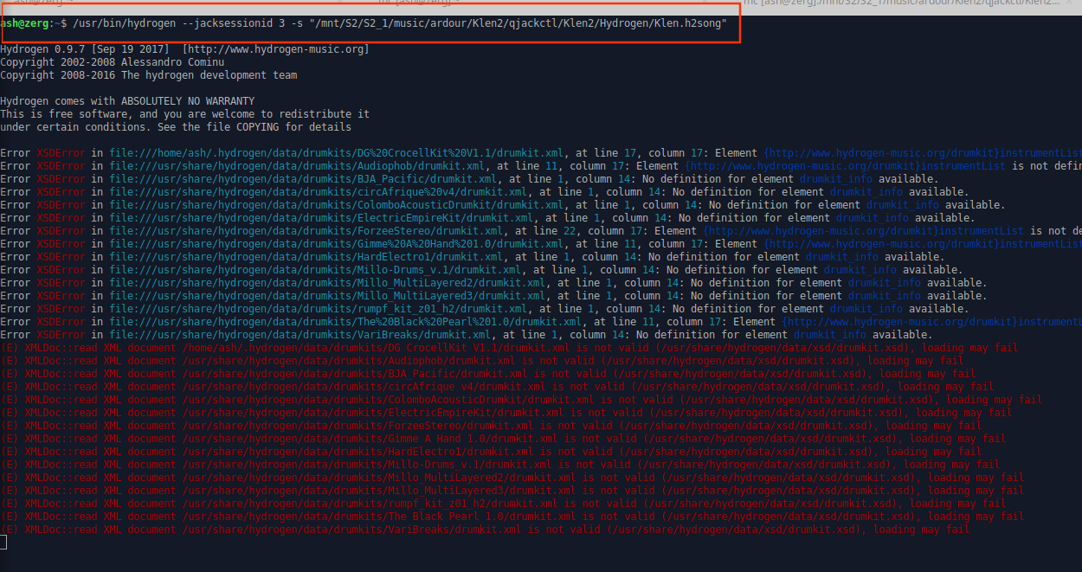The height and width of the screenshot is (572, 1082).
Task: Click the XMLDoc error line for 'Gimme A Hand 1.0'
Action: (x=504, y=439)
